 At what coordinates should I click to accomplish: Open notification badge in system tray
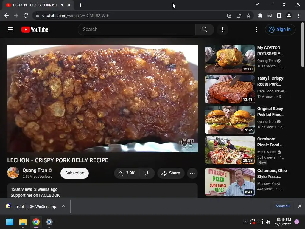[x=297, y=222]
